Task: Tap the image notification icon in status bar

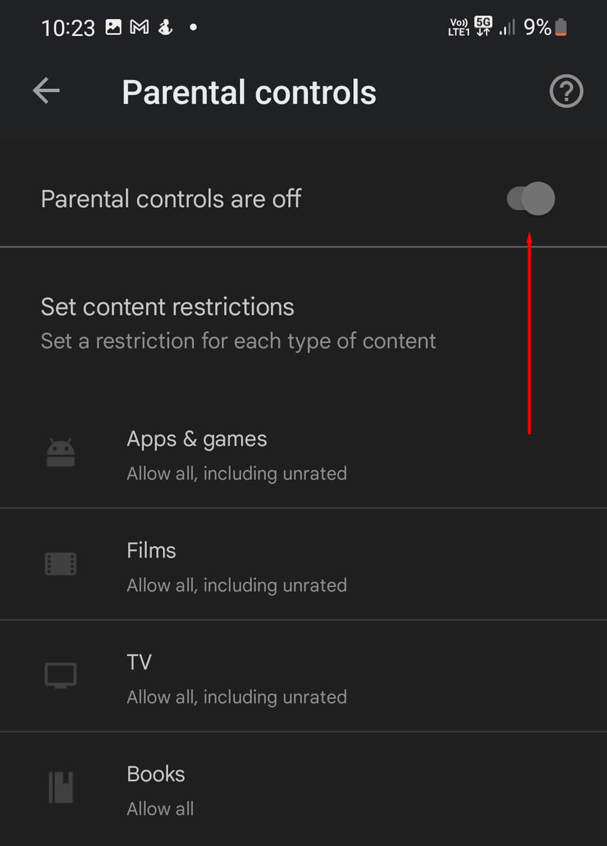Action: (113, 27)
